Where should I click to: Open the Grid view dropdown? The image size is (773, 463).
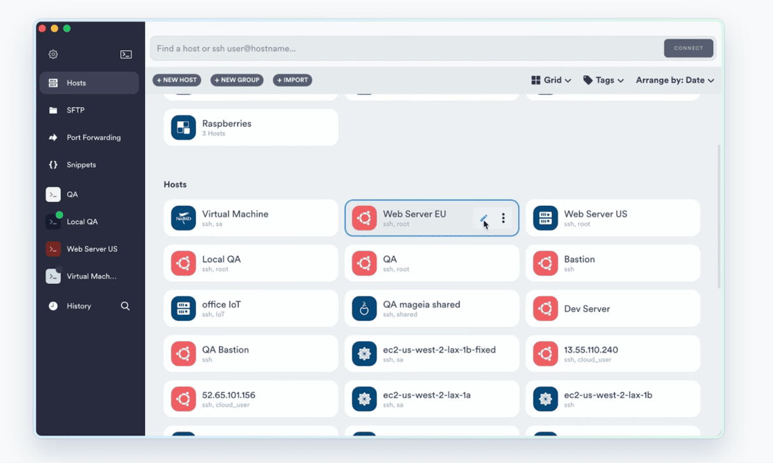(551, 80)
